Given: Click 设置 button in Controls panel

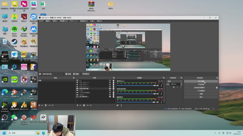Looking at the screenshot, I should tap(201, 94).
